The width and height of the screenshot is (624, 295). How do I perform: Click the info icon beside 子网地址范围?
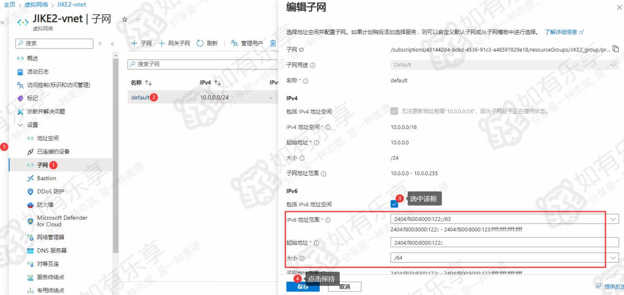323,174
